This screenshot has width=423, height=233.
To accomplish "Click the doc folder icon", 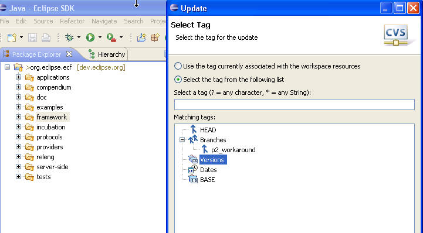I will coord(30,97).
